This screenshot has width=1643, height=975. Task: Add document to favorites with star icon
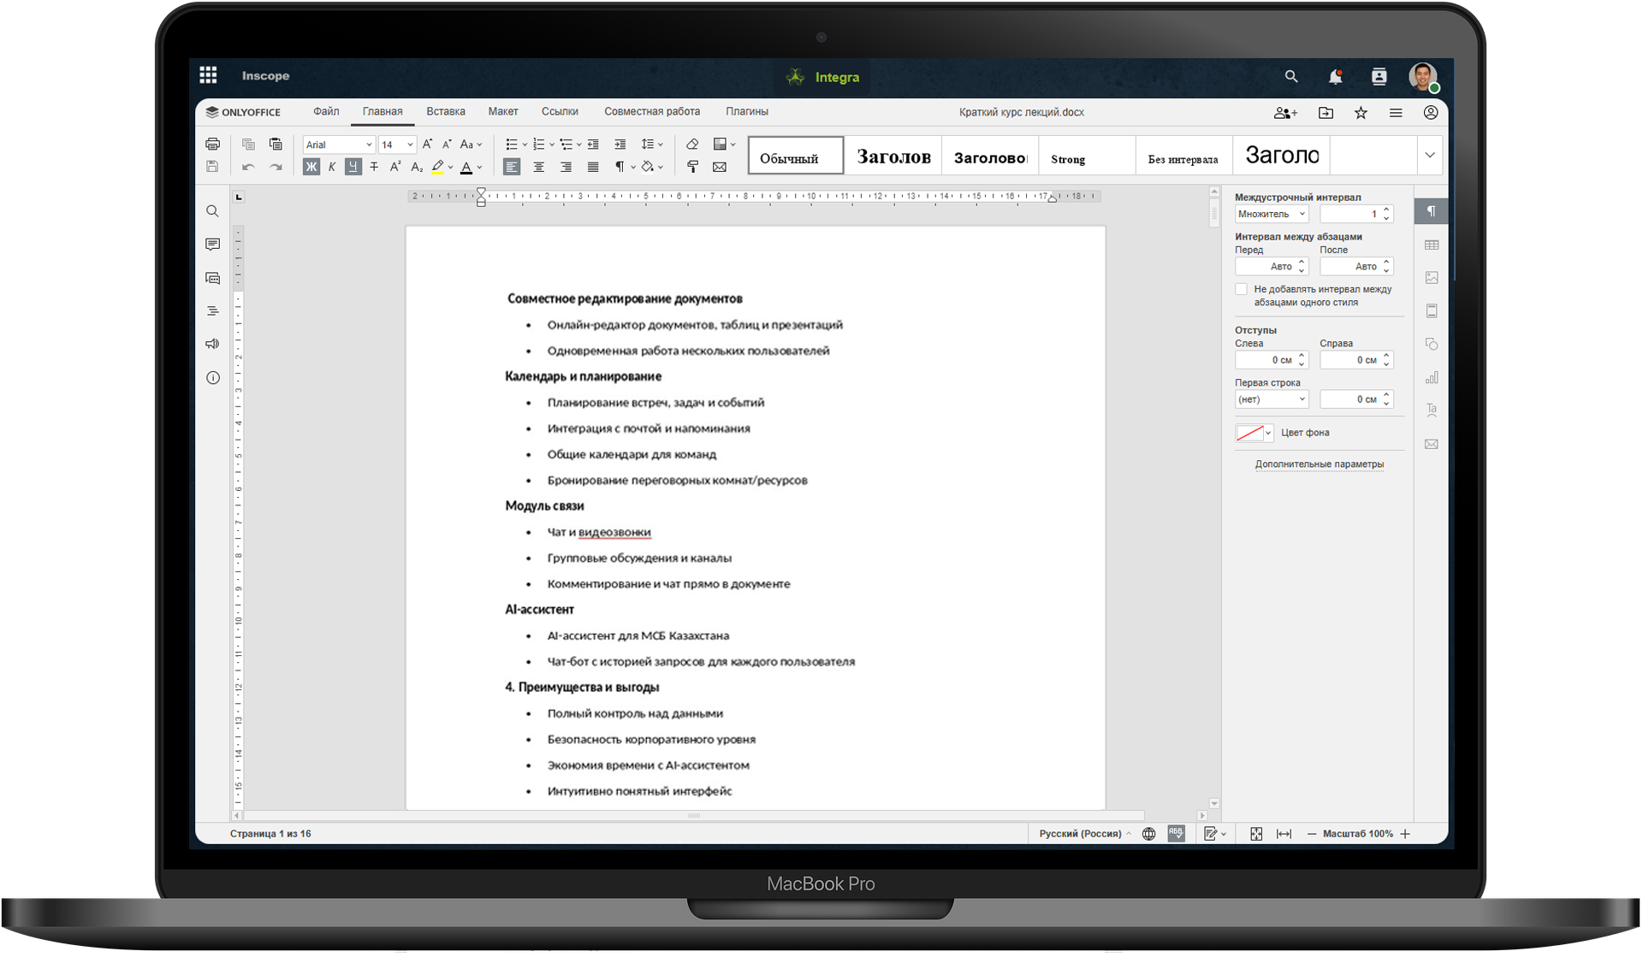[x=1361, y=113]
